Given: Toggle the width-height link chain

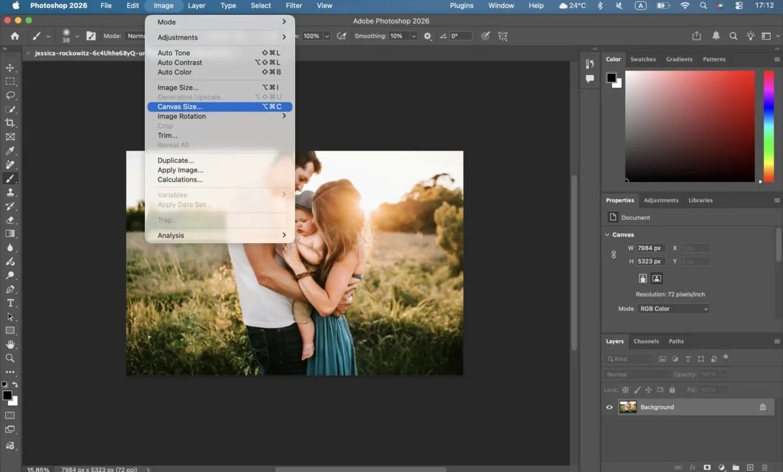Looking at the screenshot, I should [x=613, y=255].
